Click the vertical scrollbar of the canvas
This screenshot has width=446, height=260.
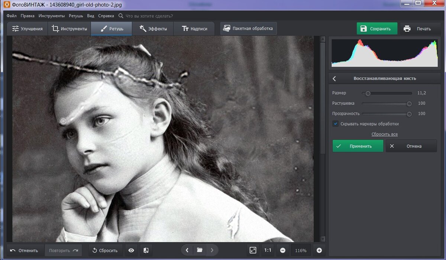point(323,97)
